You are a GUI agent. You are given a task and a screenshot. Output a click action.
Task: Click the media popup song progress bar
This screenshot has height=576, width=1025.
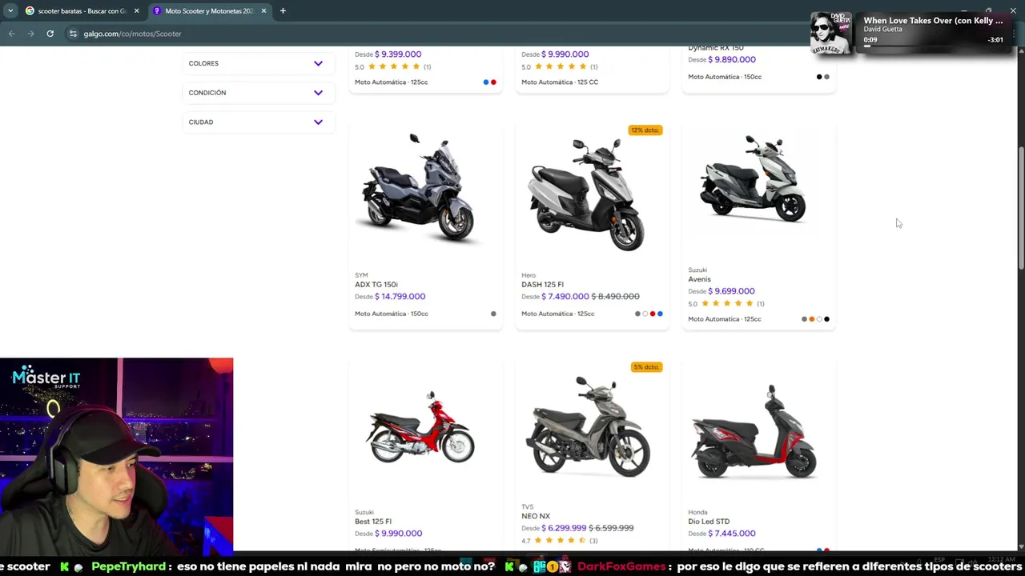coord(933,46)
